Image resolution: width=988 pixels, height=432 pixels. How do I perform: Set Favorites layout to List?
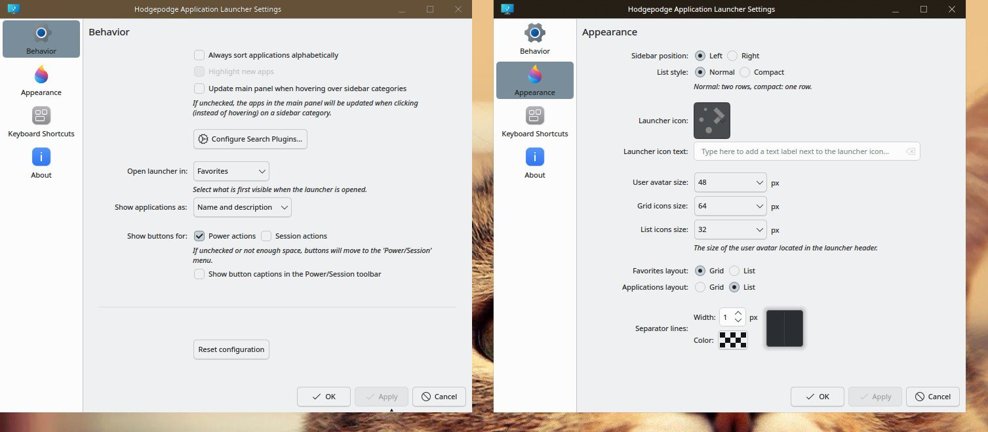click(x=734, y=271)
